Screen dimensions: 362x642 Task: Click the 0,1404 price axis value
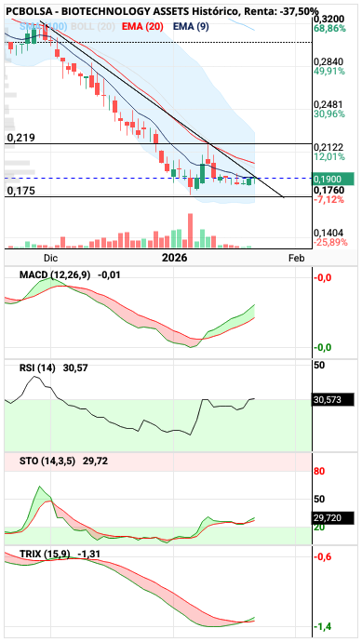click(328, 233)
